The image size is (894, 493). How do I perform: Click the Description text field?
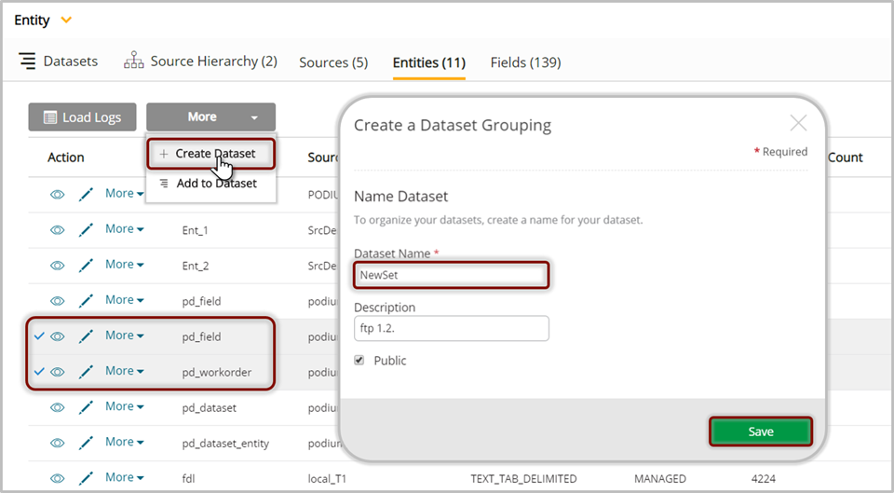(451, 328)
